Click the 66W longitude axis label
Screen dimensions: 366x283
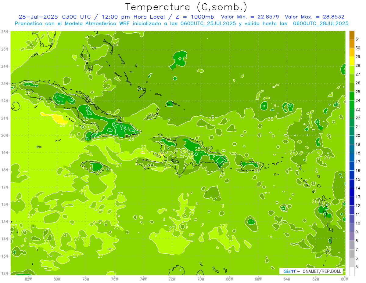coord(258,279)
